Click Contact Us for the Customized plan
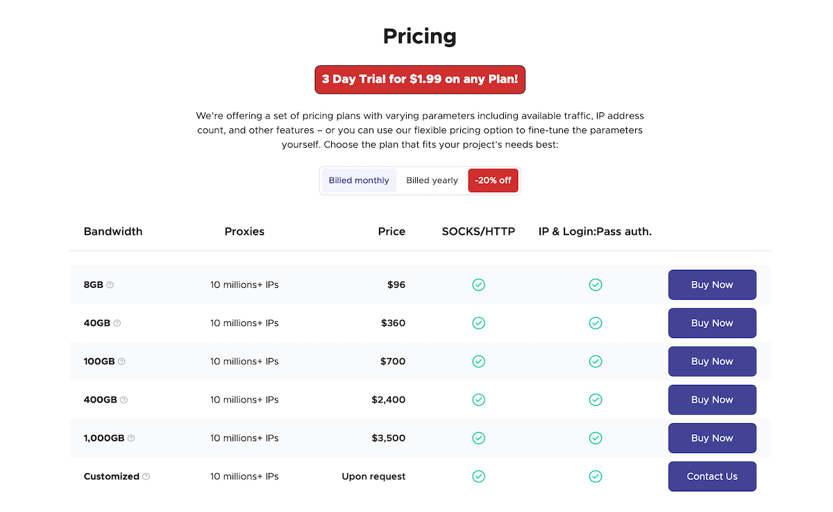Image resolution: width=833 pixels, height=512 pixels. pos(712,477)
